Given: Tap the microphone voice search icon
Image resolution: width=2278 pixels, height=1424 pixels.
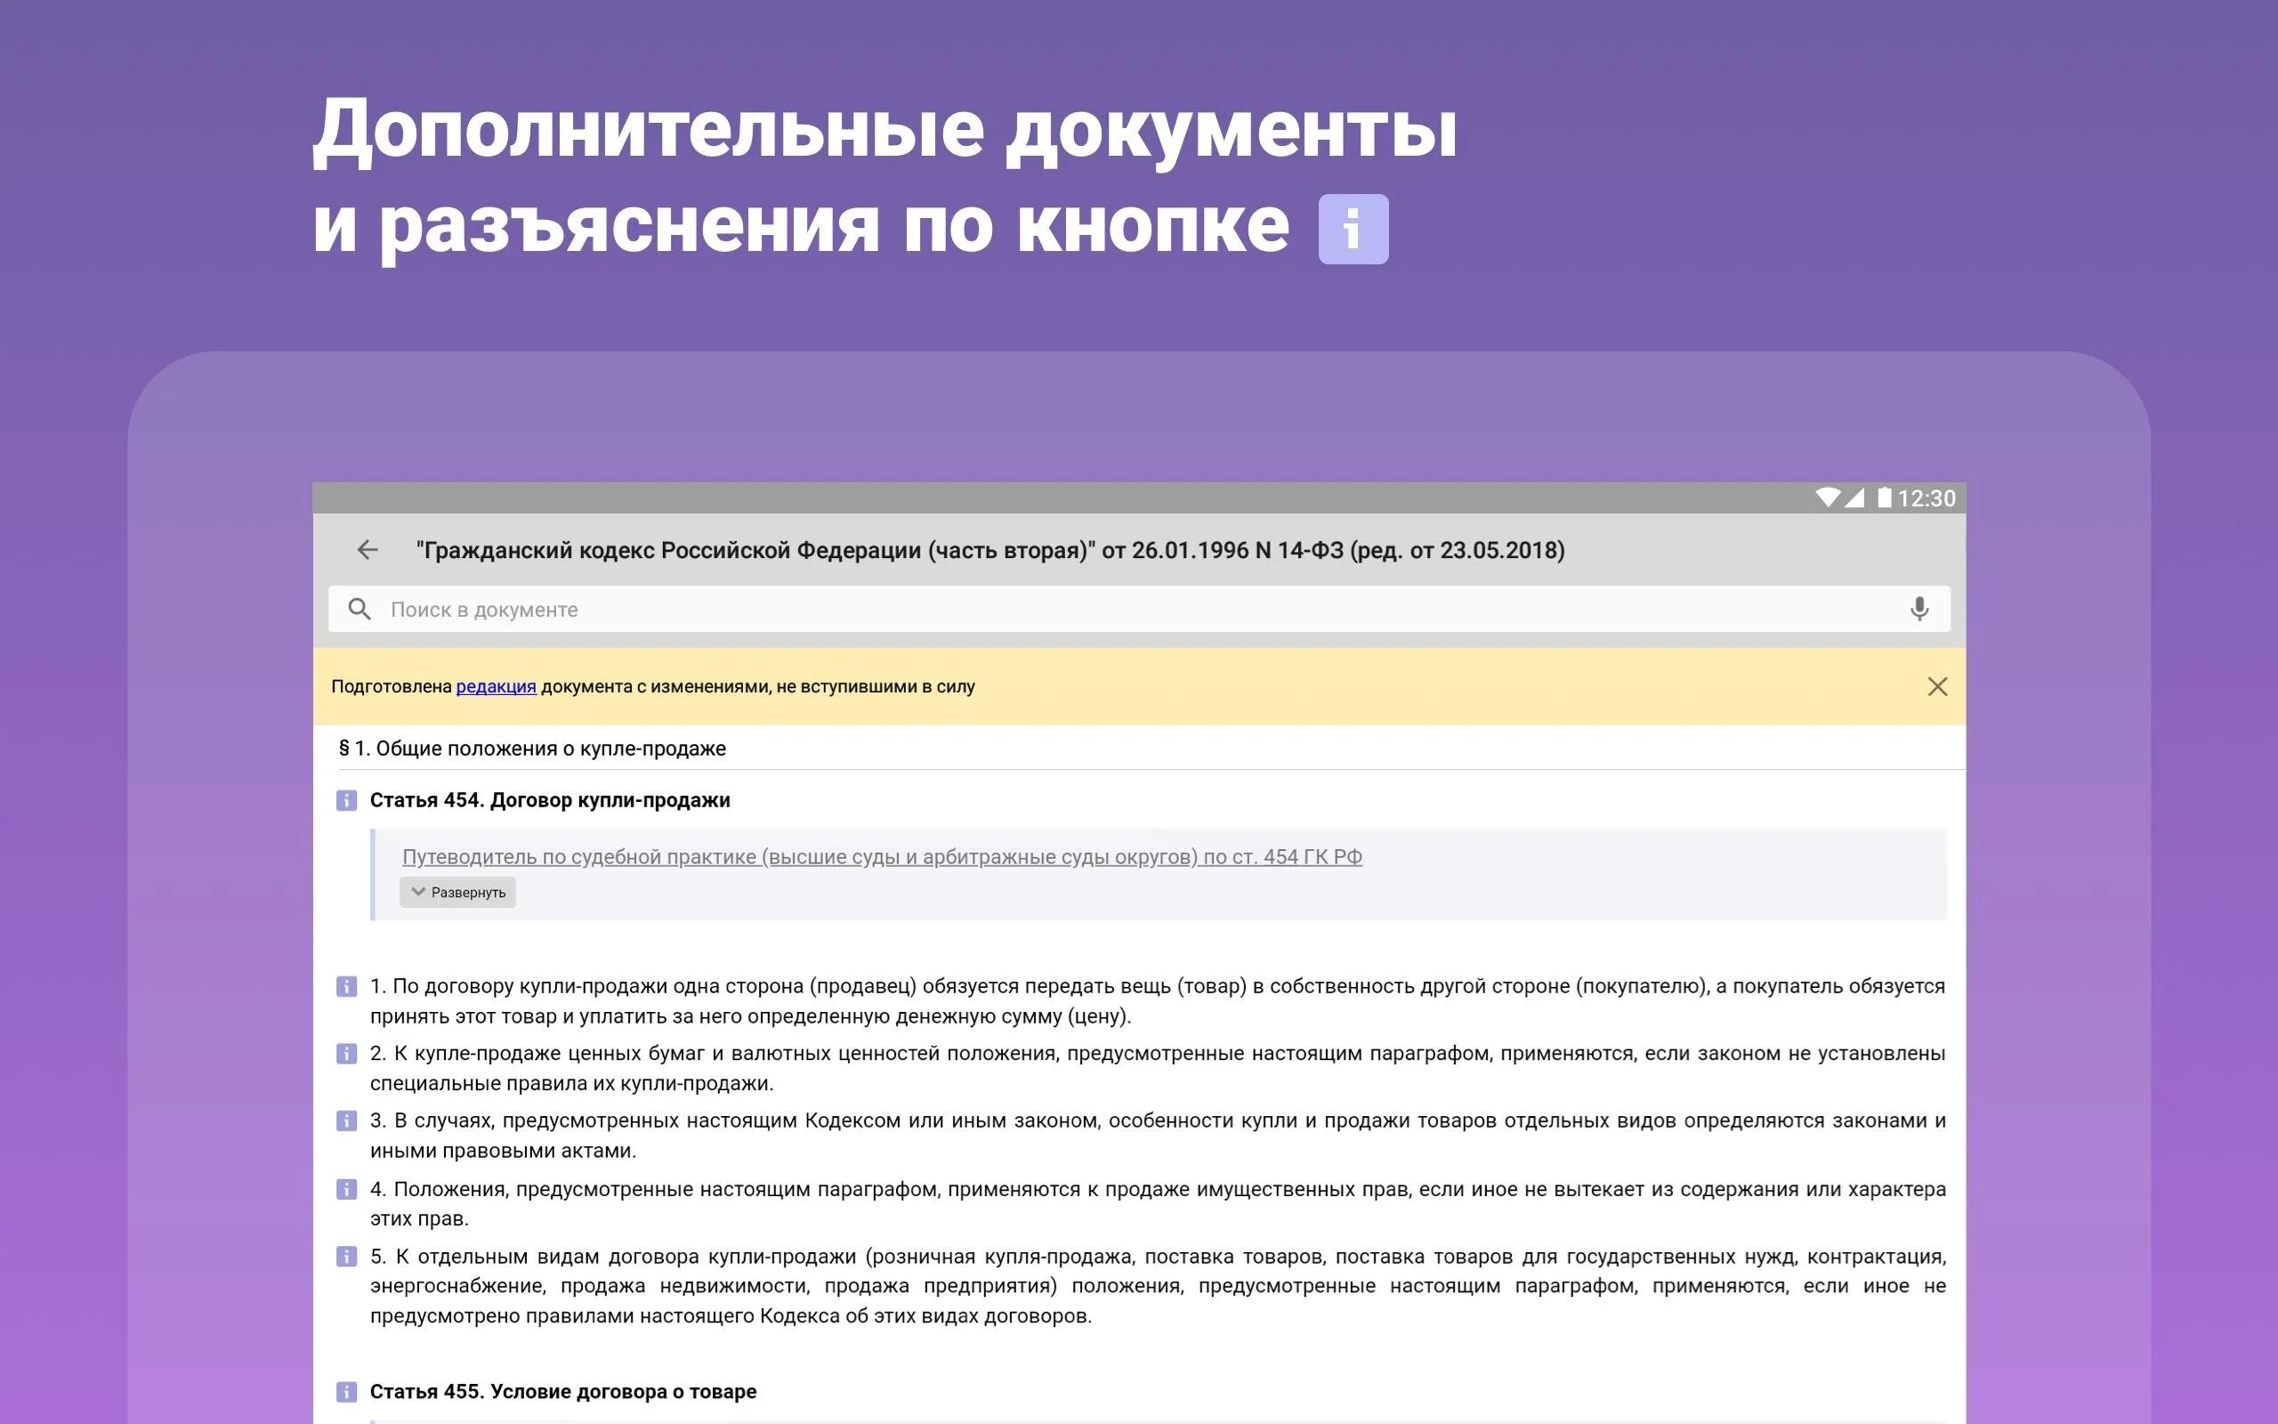Looking at the screenshot, I should pos(1919,610).
